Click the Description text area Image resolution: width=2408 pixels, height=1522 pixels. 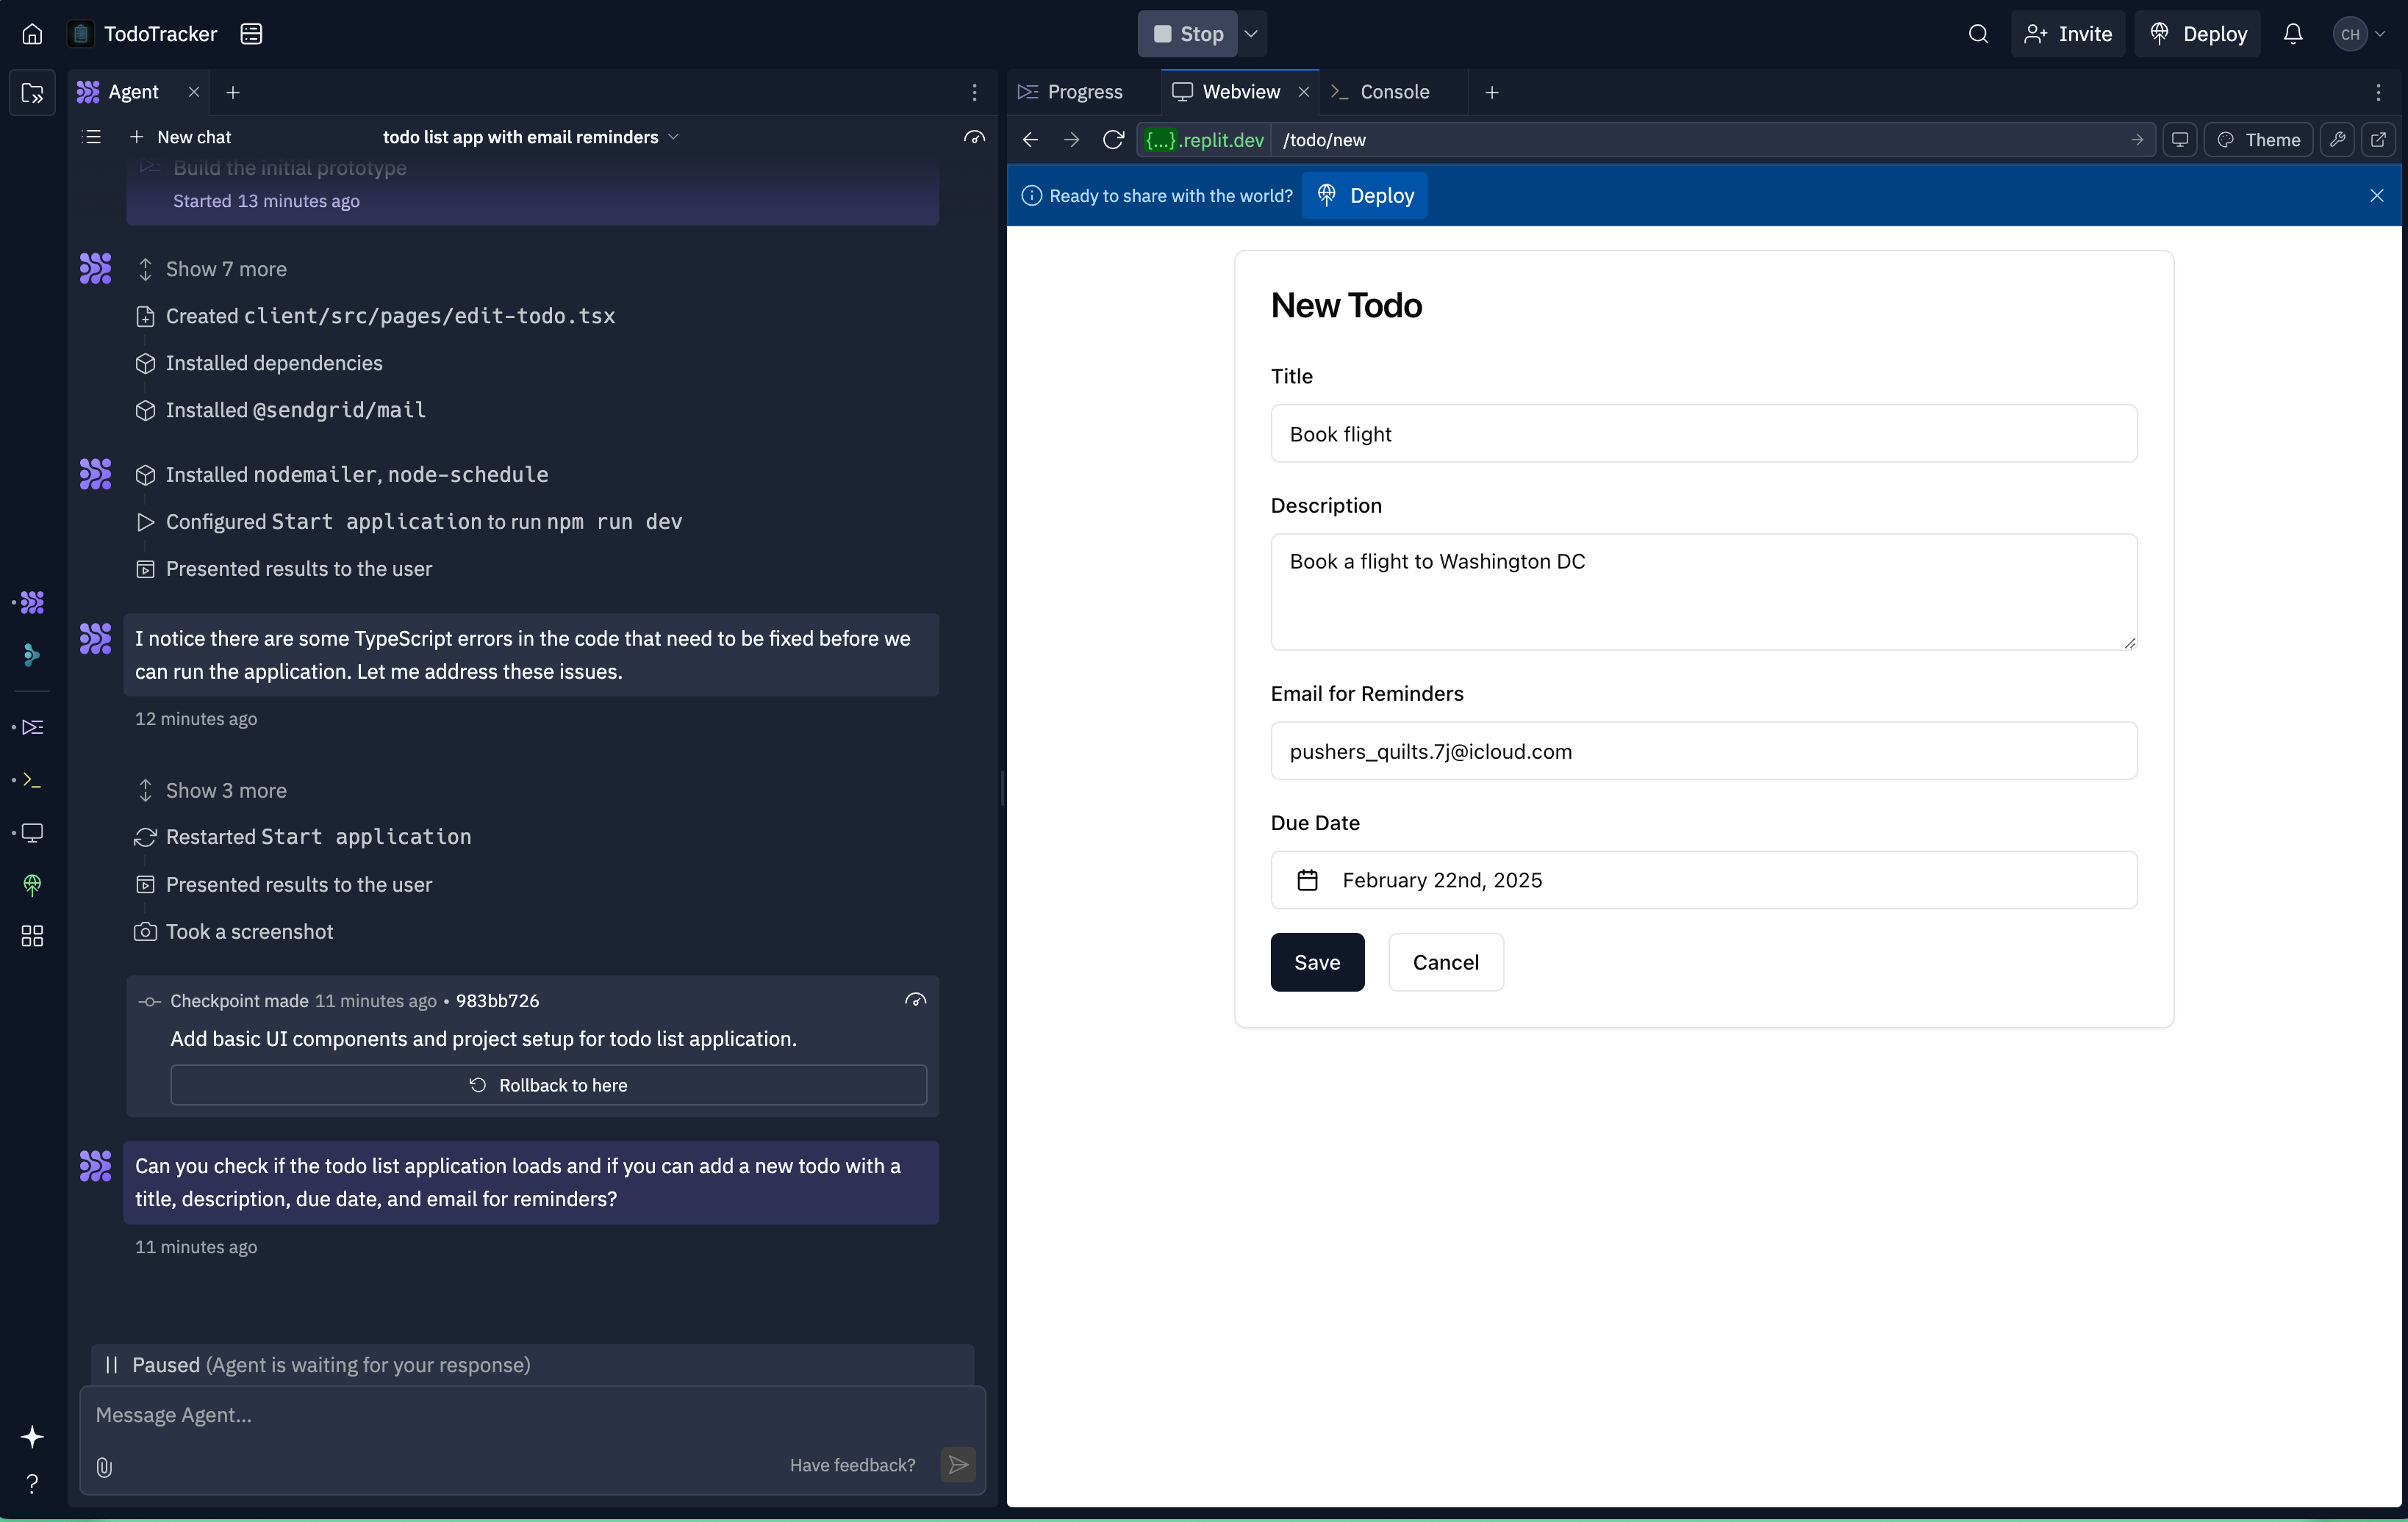1703,591
